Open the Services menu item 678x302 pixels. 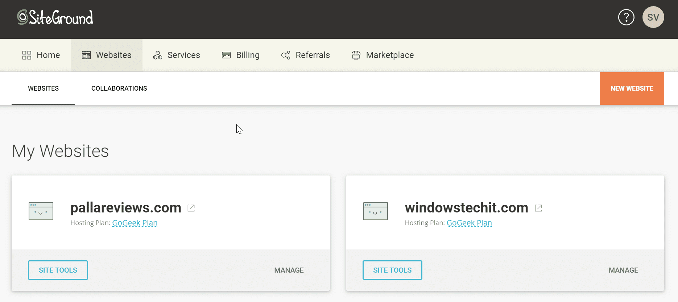[177, 55]
